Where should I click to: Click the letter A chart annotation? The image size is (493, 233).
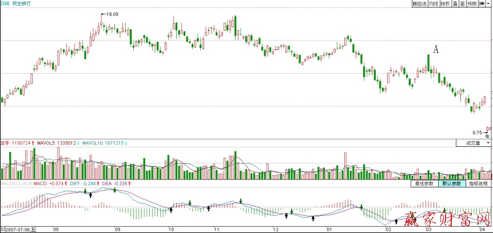pyautogui.click(x=435, y=50)
